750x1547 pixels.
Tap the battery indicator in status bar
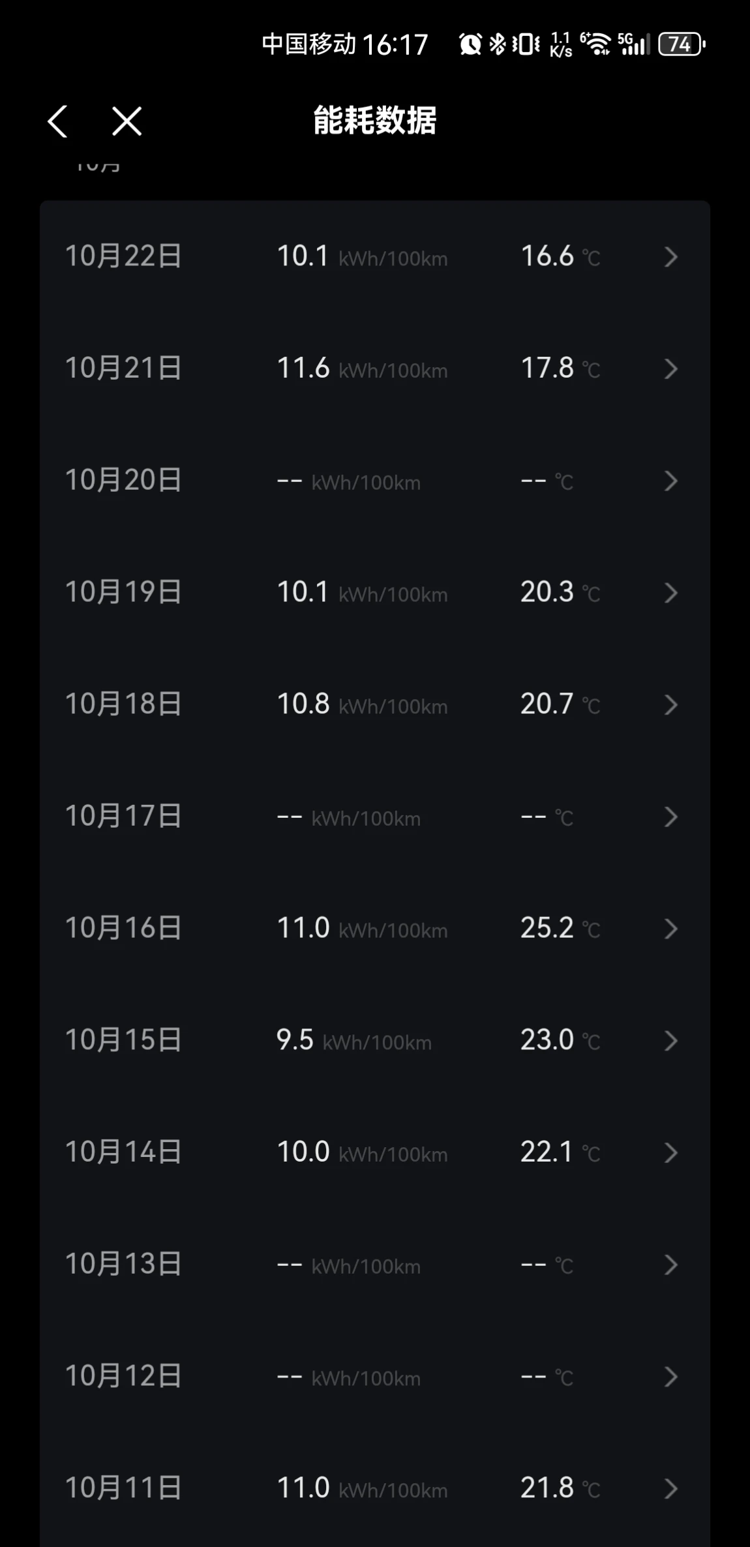(681, 44)
